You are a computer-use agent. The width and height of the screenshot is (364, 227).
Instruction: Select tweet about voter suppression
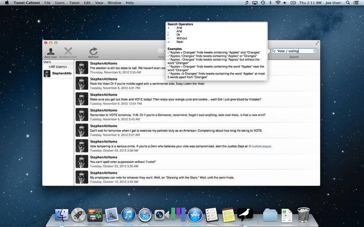(x=197, y=162)
